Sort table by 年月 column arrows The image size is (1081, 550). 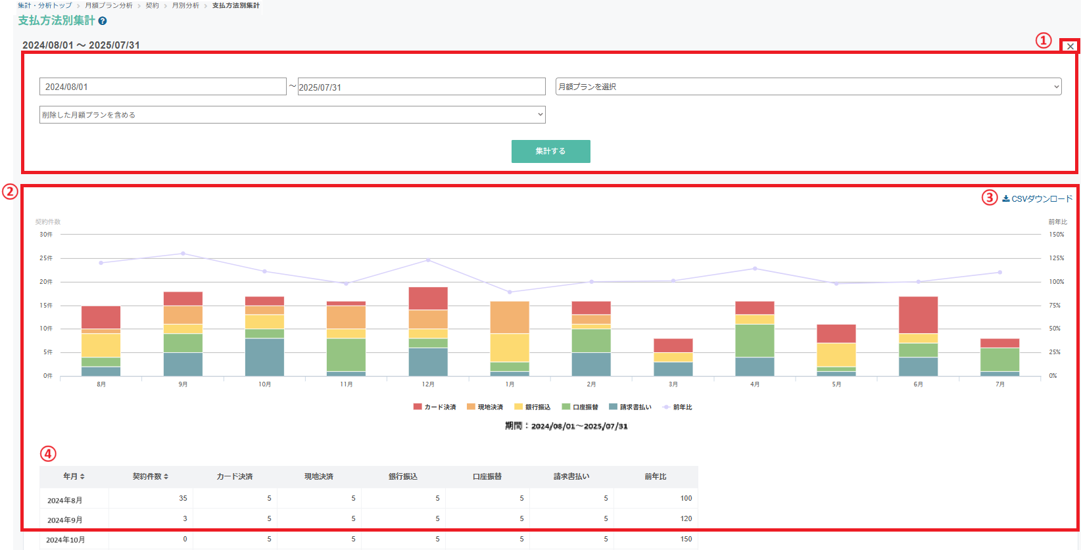coord(82,476)
